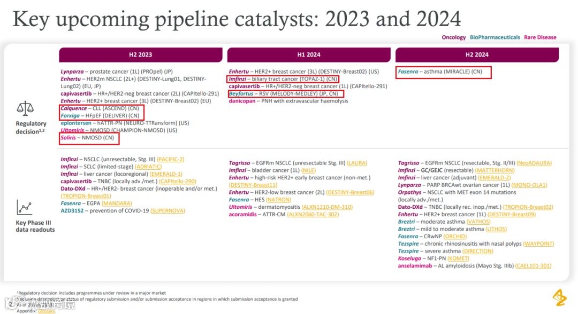Click the danicopan PNH entry
This screenshot has height=314, width=578.
coord(288,101)
